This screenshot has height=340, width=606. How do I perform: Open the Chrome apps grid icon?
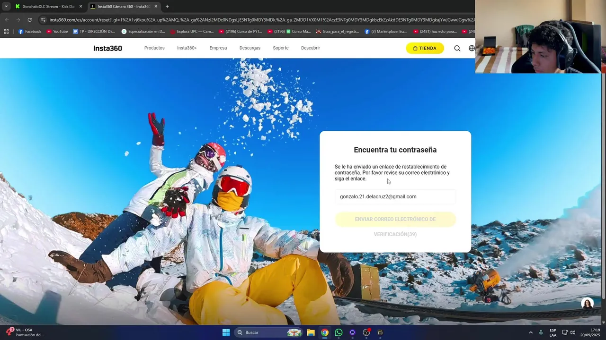(x=6, y=32)
